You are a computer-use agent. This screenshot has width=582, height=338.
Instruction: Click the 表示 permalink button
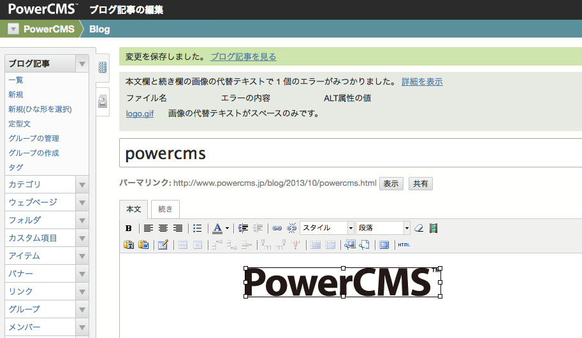391,183
